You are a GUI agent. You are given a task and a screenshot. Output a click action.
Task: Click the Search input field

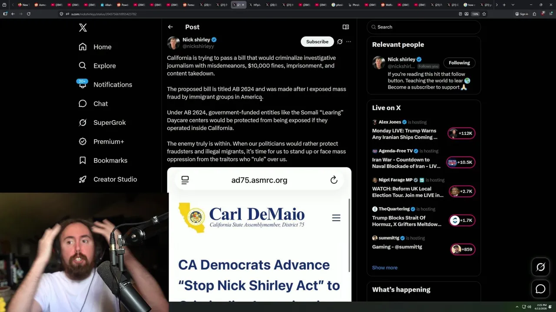(x=424, y=27)
